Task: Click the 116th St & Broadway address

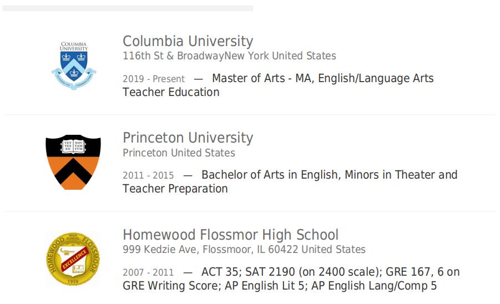Action: tap(229, 56)
